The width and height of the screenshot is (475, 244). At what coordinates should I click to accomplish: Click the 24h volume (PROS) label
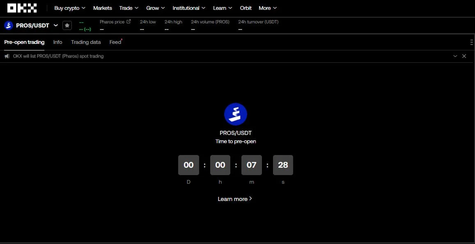coord(210,22)
